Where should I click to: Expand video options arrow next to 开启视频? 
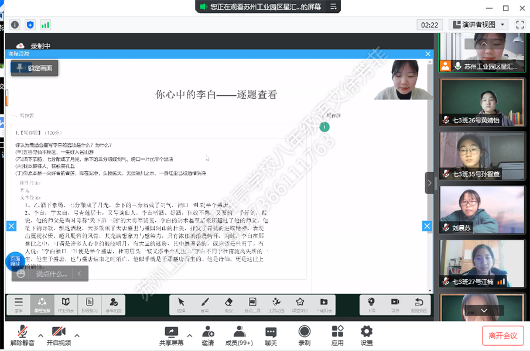click(x=77, y=335)
